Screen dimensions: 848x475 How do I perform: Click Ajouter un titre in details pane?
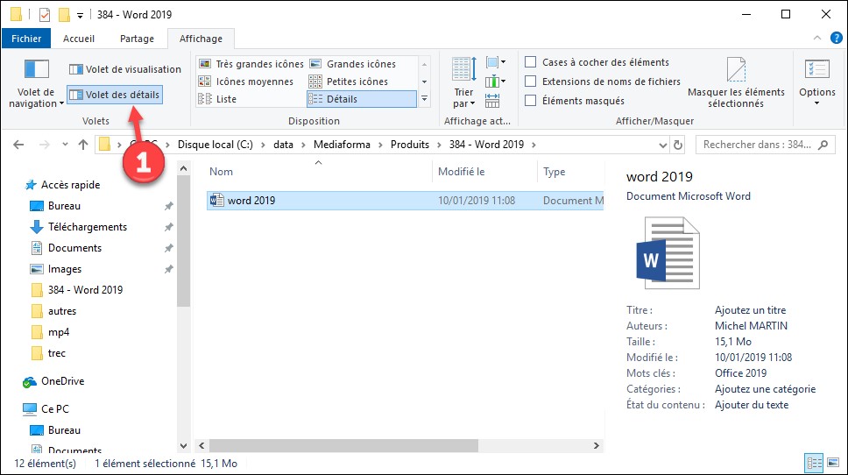pos(750,310)
